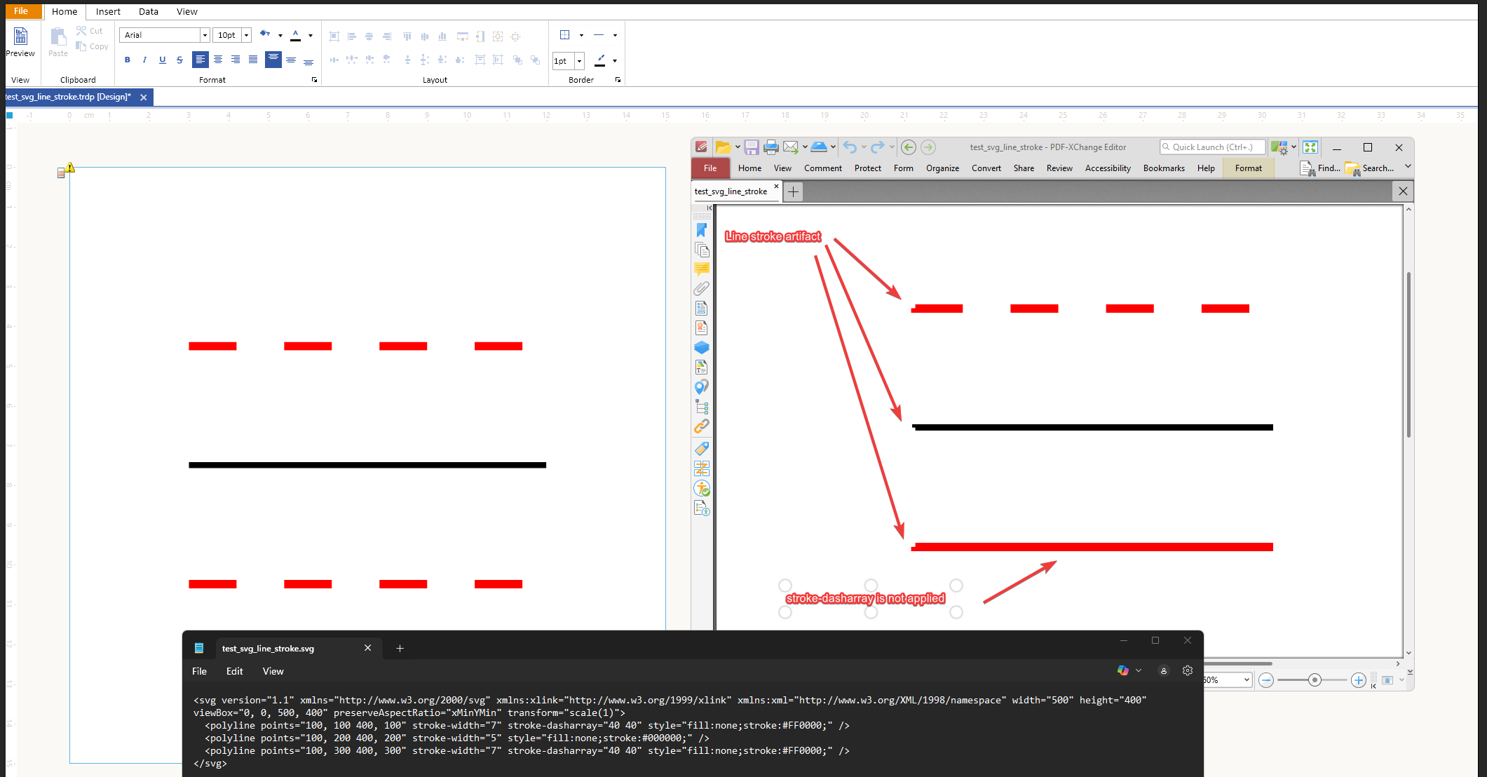Open border type dropdown arrow
This screenshot has height=777, width=1487.
(581, 35)
